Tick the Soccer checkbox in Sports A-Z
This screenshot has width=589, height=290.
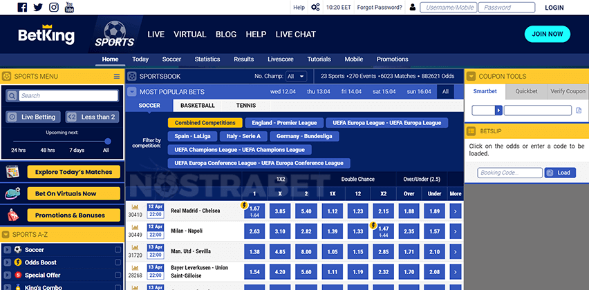(118, 250)
